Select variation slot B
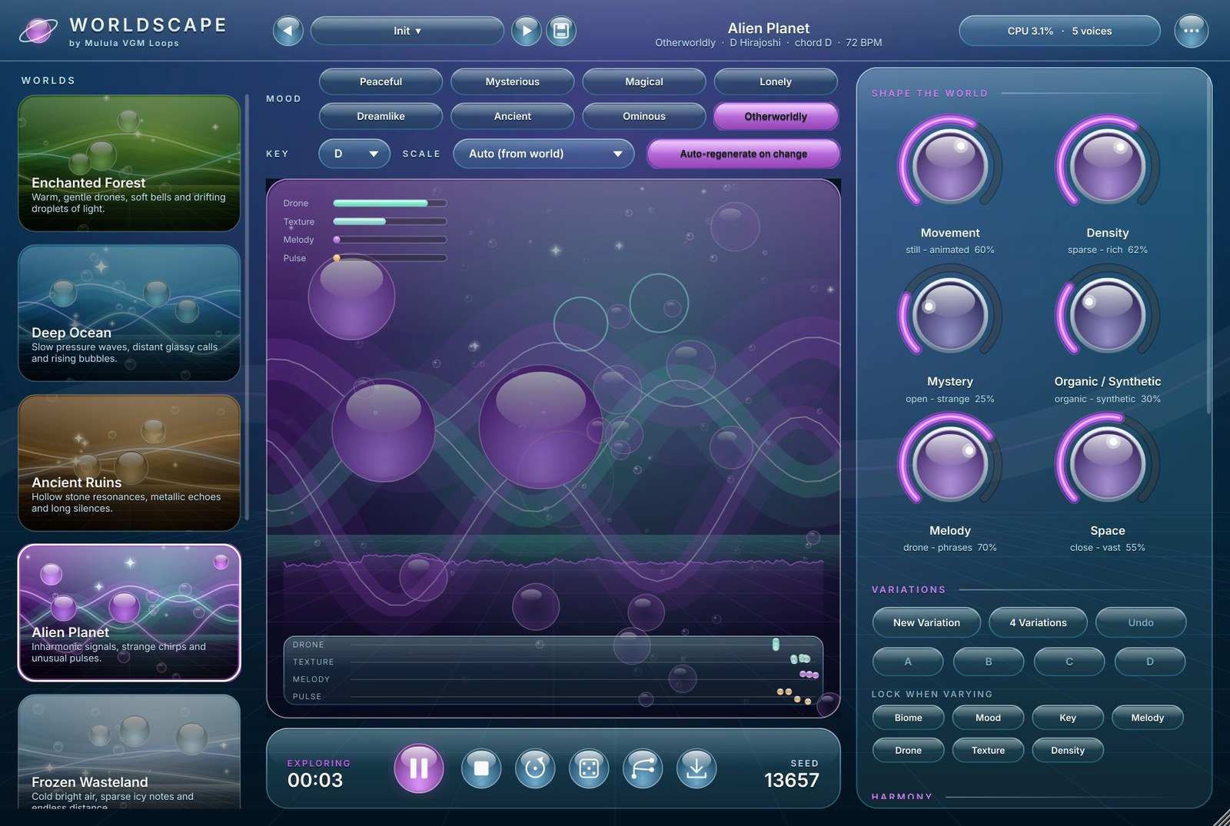This screenshot has height=826, width=1230. tap(989, 662)
